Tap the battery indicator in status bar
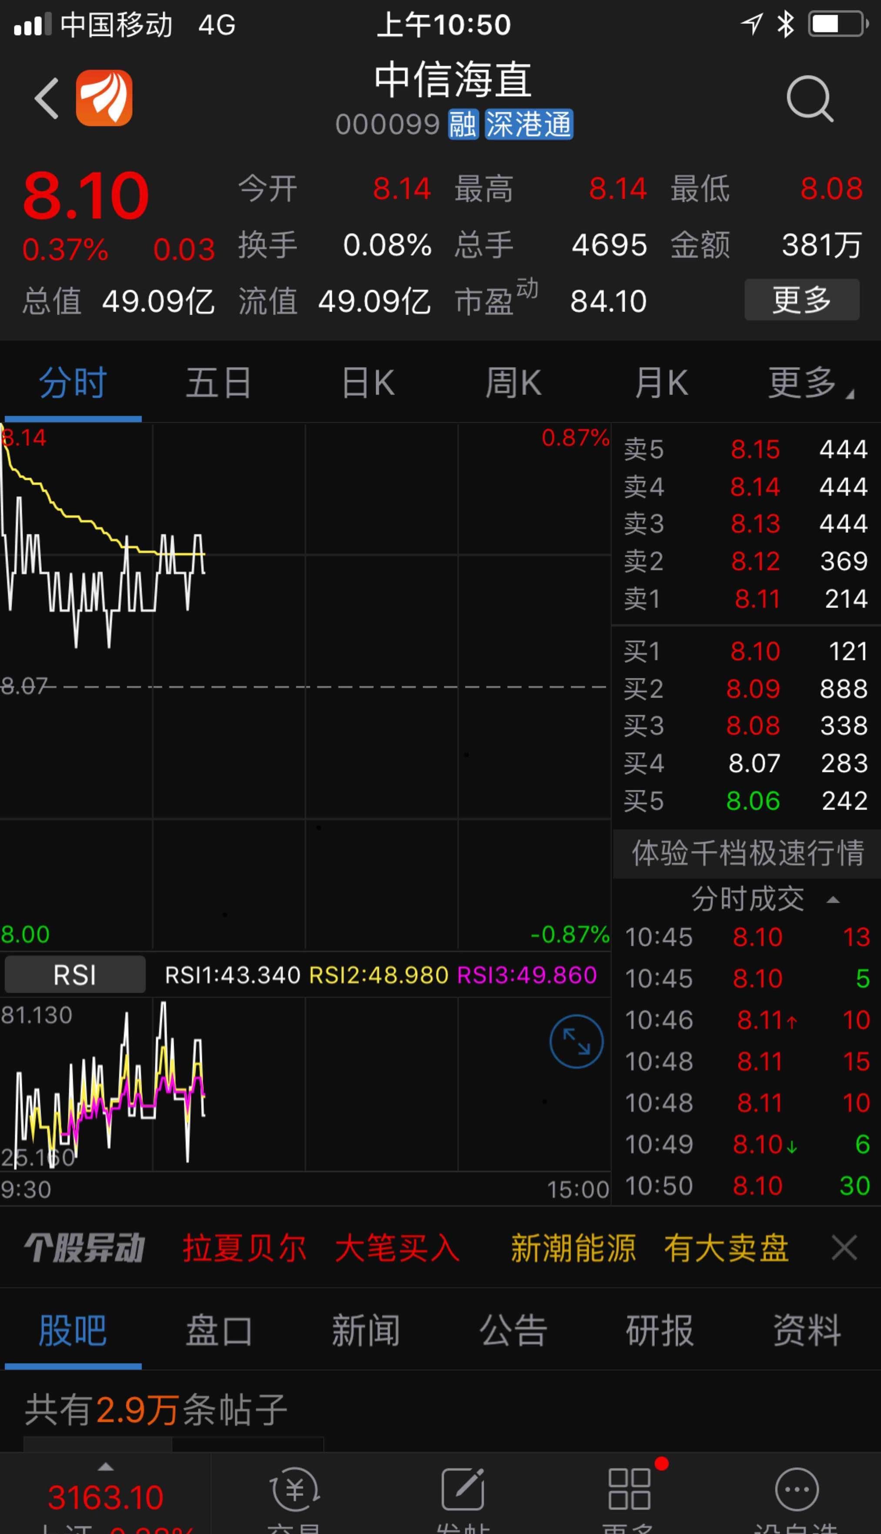 tap(839, 25)
